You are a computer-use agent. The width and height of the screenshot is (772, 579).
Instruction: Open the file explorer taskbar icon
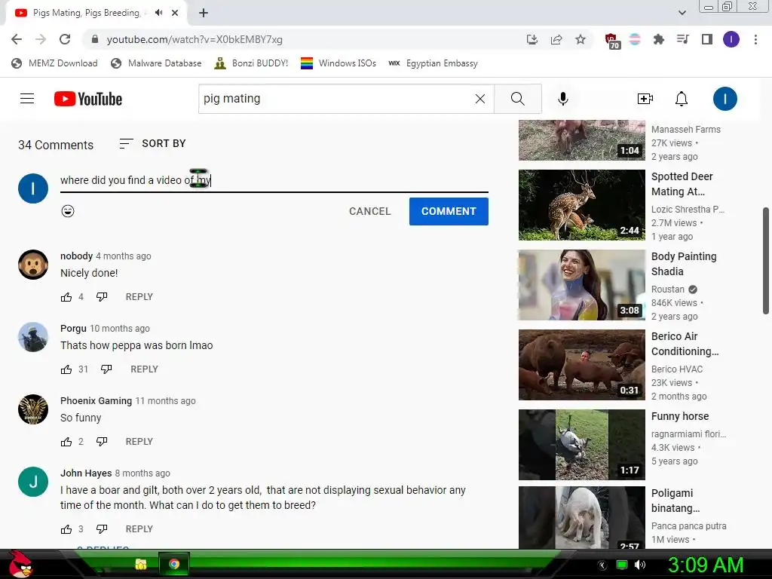click(x=141, y=564)
